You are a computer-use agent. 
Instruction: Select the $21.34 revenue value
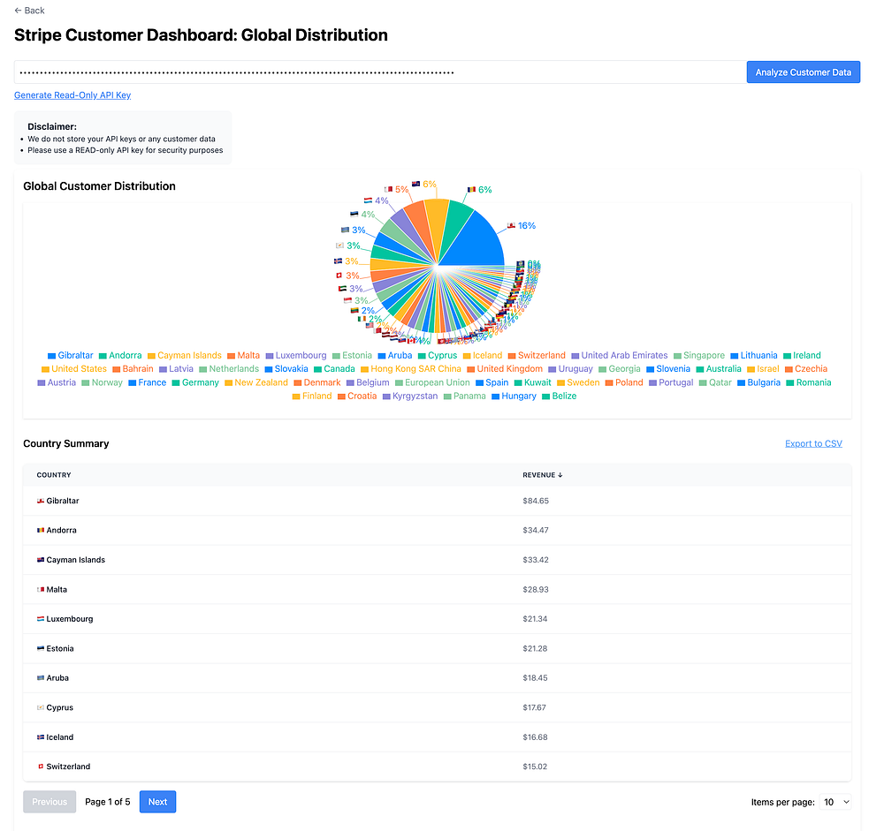[x=535, y=618]
